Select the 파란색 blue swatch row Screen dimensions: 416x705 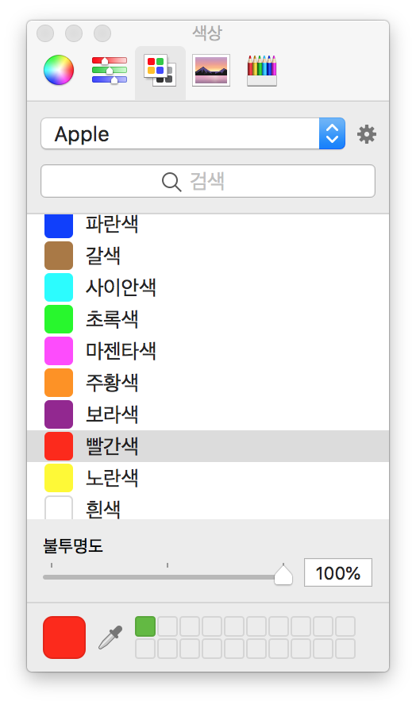tap(208, 225)
